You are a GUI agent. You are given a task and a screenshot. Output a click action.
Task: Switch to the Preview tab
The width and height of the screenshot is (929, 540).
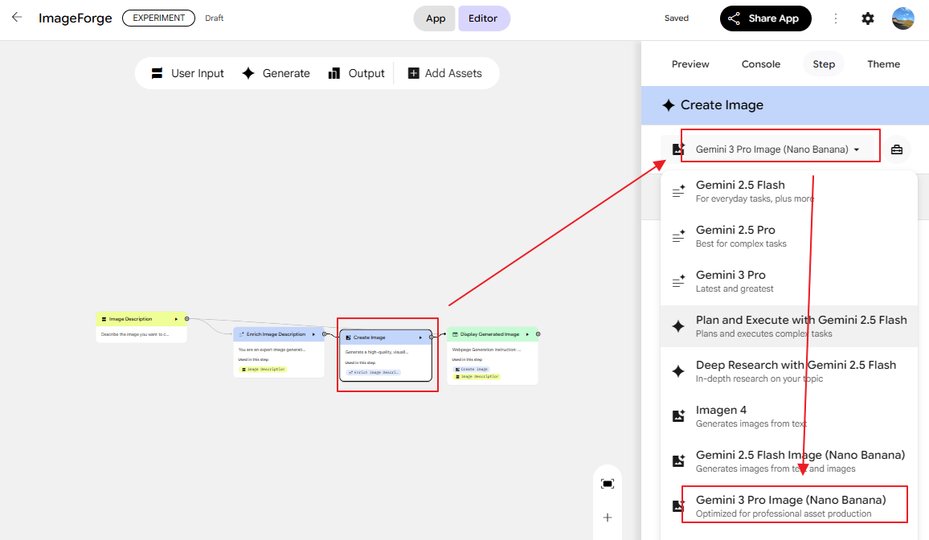coord(690,64)
